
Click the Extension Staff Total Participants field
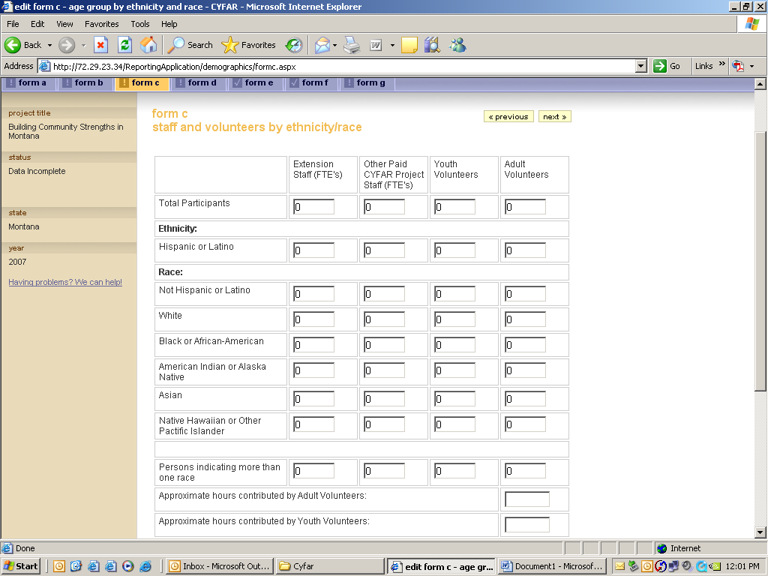point(313,207)
